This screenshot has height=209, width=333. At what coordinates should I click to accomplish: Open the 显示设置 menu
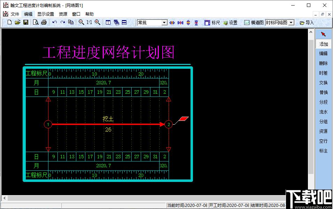[46, 14]
